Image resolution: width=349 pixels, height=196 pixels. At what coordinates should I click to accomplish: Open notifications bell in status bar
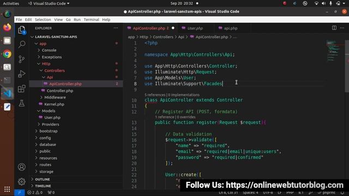(342, 193)
